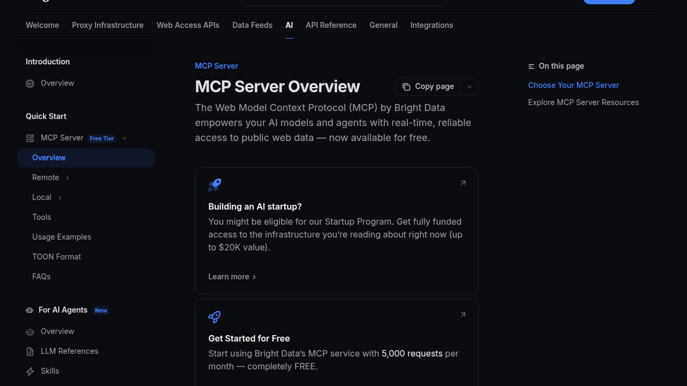The height and width of the screenshot is (386, 687).
Task: Expand the MCP Server chevron in the sidebar
Action: tap(124, 138)
